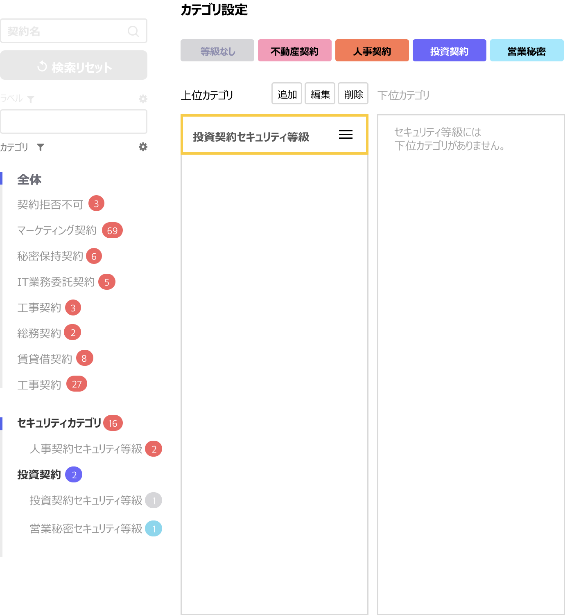
Task: Click the filter funnel icon beside カテゴリ
Action: coord(40,148)
